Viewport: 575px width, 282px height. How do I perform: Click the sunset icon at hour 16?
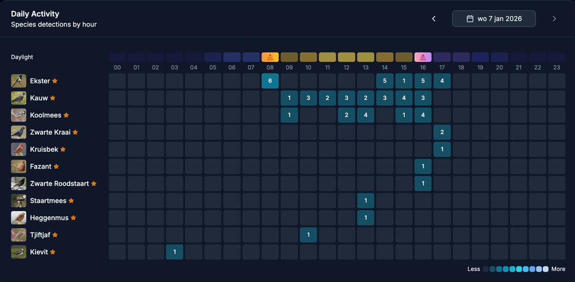pyautogui.click(x=423, y=57)
